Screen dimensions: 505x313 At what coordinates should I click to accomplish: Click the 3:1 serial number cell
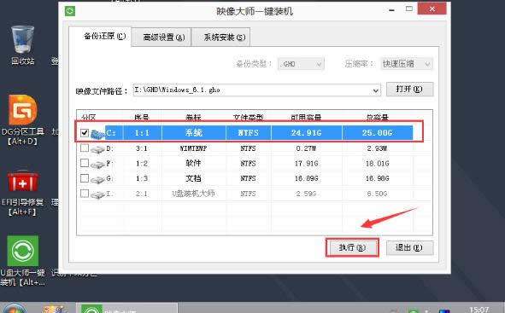pyautogui.click(x=142, y=148)
